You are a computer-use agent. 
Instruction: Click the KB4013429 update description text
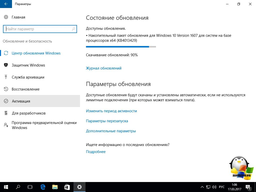pyautogui.click(x=158, y=38)
